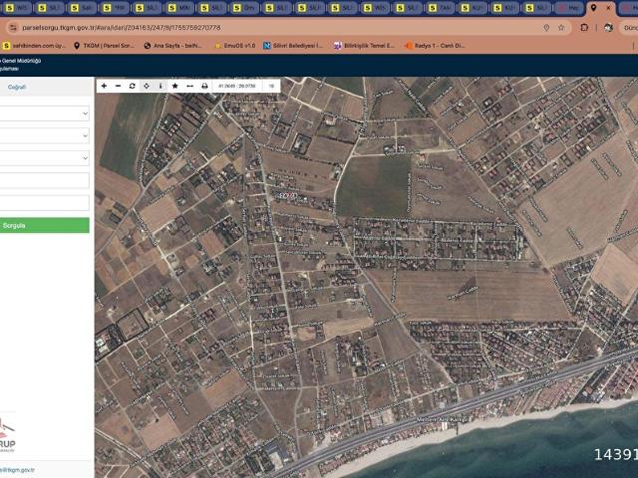Open the second dropdown in the query panel
The width and height of the screenshot is (638, 478).
44,135
